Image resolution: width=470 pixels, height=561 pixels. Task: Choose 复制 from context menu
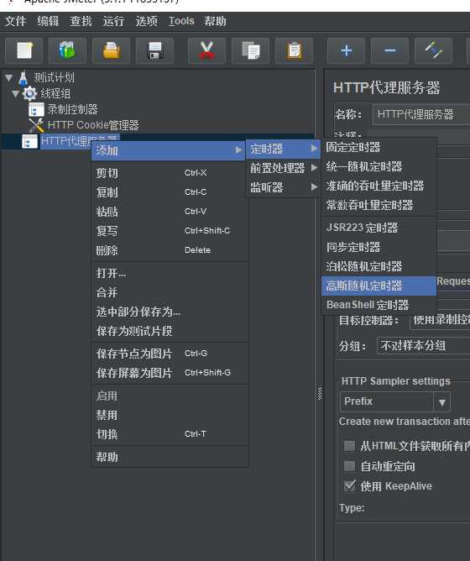(170, 192)
